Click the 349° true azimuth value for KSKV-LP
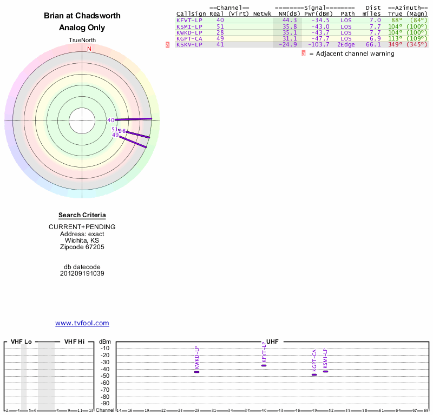Screen dimensions: 433x415 [x=395, y=45]
